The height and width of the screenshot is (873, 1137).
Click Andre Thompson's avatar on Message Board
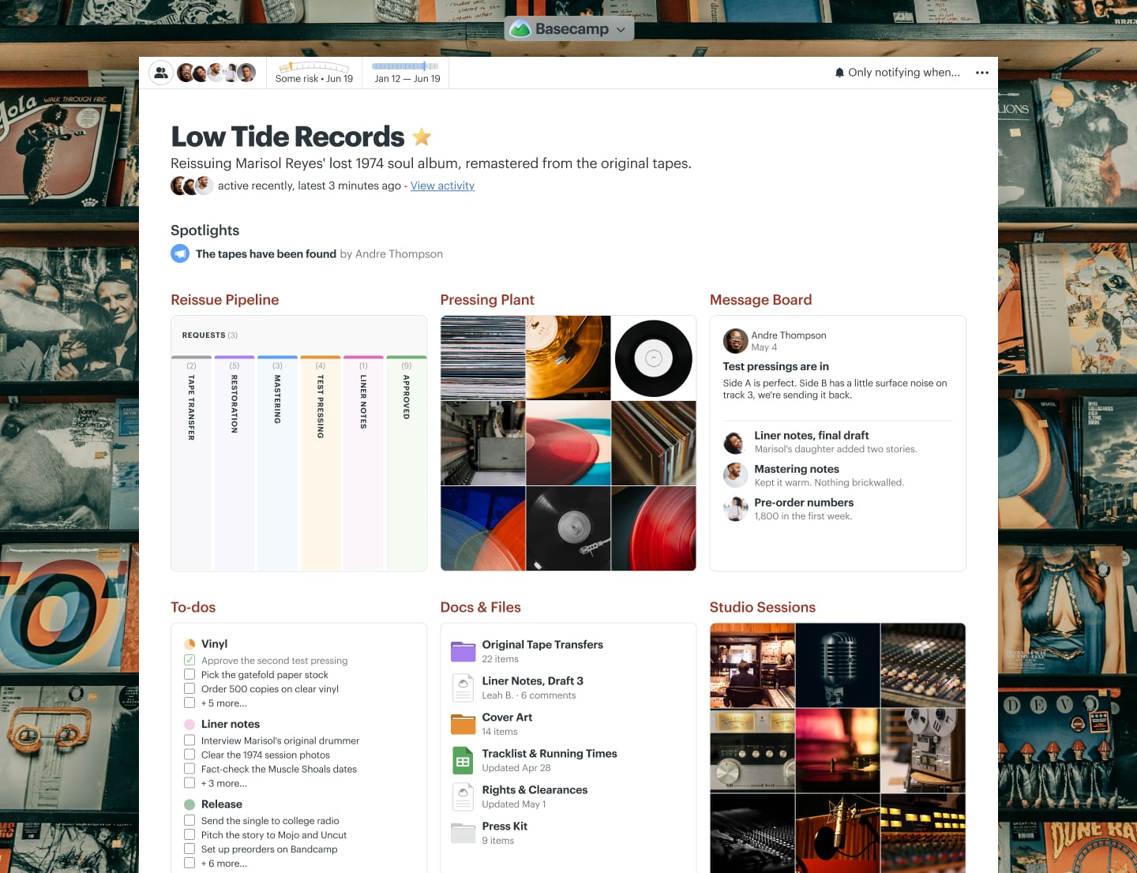[735, 341]
